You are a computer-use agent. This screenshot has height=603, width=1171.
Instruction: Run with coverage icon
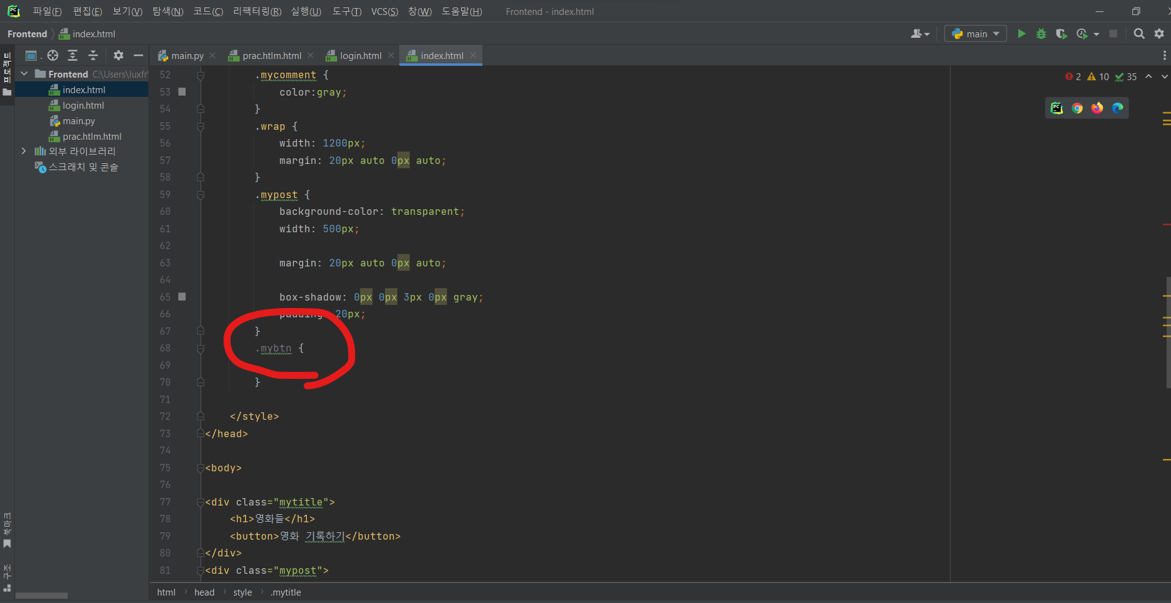(1061, 34)
